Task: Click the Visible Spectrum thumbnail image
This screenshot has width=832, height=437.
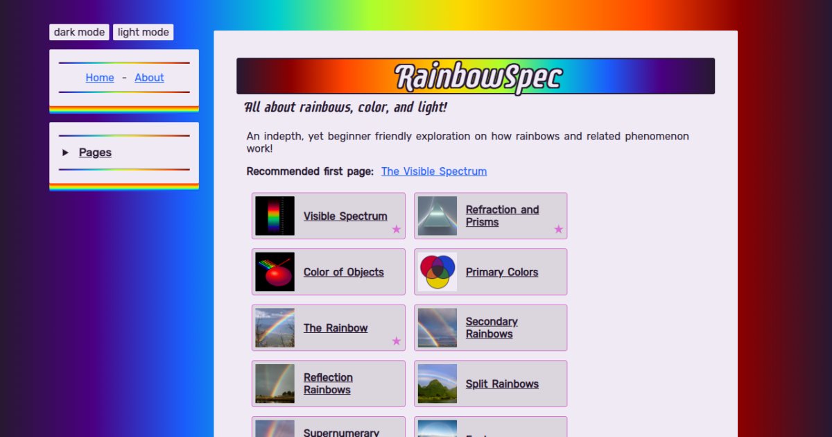Action: coord(275,216)
